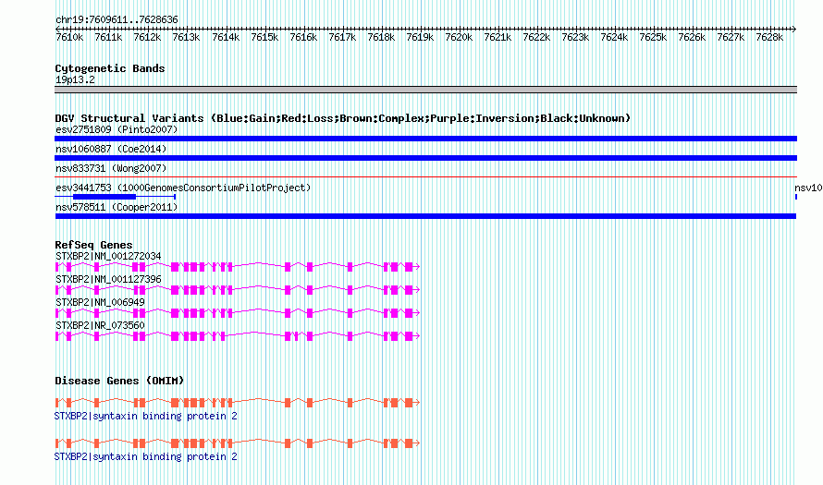823x485 pixels.
Task: Click the 7615k ruler position
Action: point(264,38)
